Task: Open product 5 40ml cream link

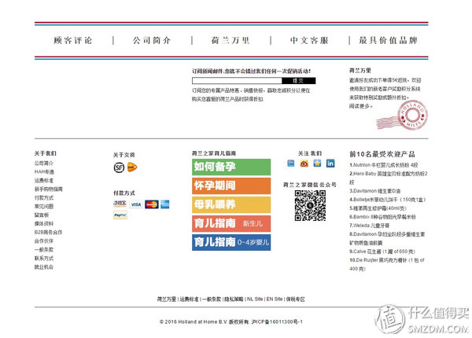Action: (x=378, y=208)
